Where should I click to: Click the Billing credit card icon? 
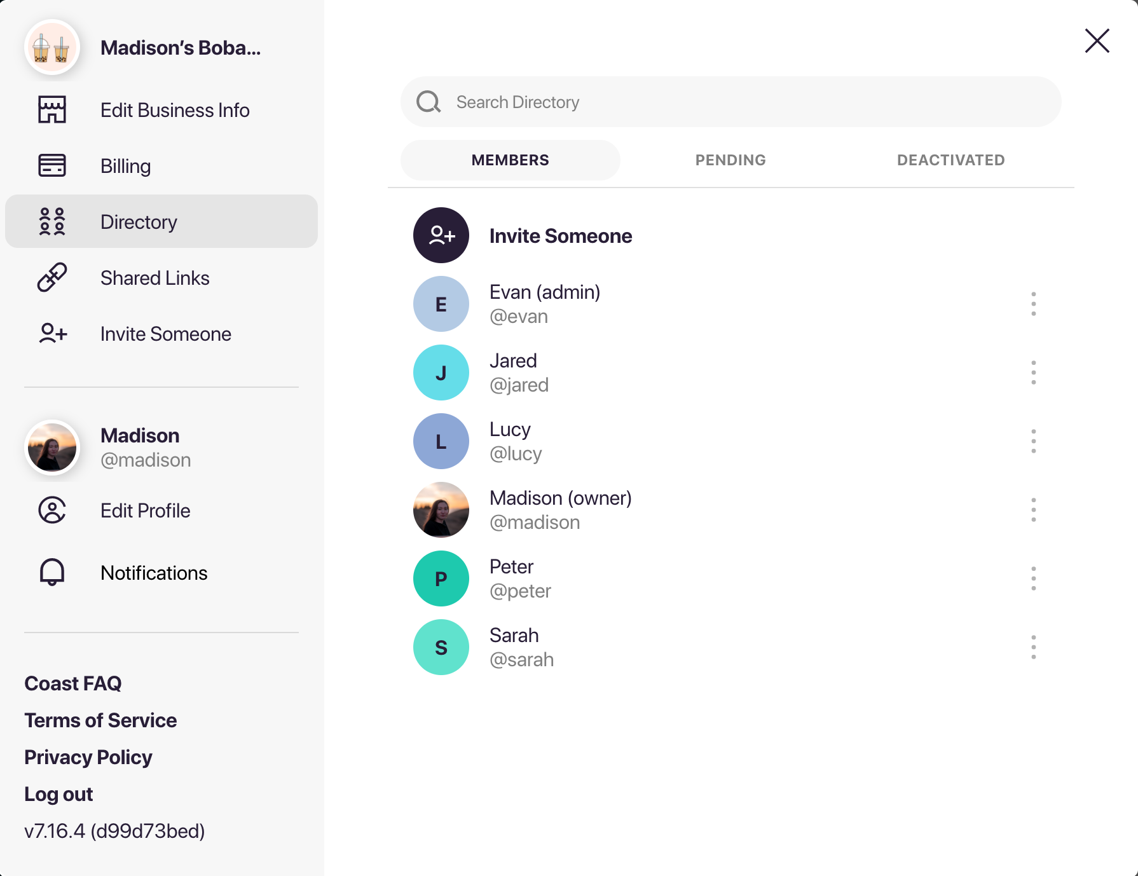[52, 165]
